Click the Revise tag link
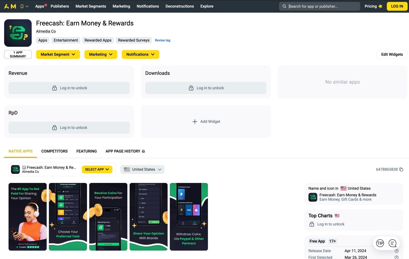This screenshot has height=259, width=409. 162,40
